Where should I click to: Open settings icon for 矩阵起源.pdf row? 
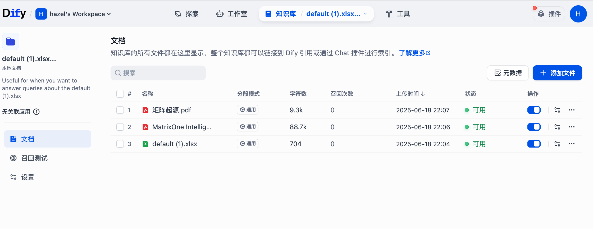click(557, 110)
